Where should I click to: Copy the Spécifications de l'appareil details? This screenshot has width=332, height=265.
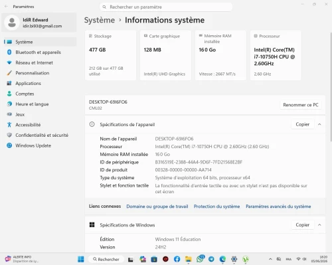302,124
